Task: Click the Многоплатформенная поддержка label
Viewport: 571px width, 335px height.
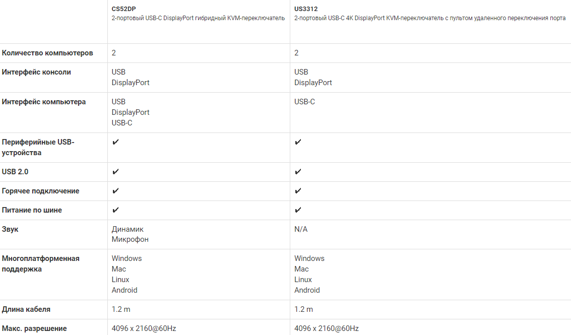Action: coord(40,263)
